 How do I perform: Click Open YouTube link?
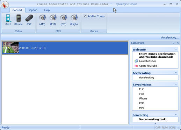tap(148, 66)
